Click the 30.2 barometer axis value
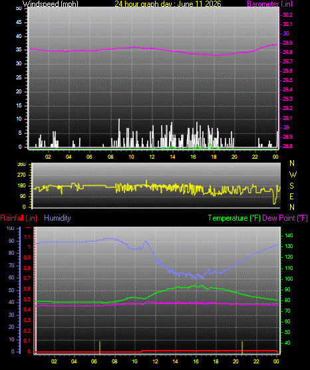310x370 pixels. (x=287, y=15)
